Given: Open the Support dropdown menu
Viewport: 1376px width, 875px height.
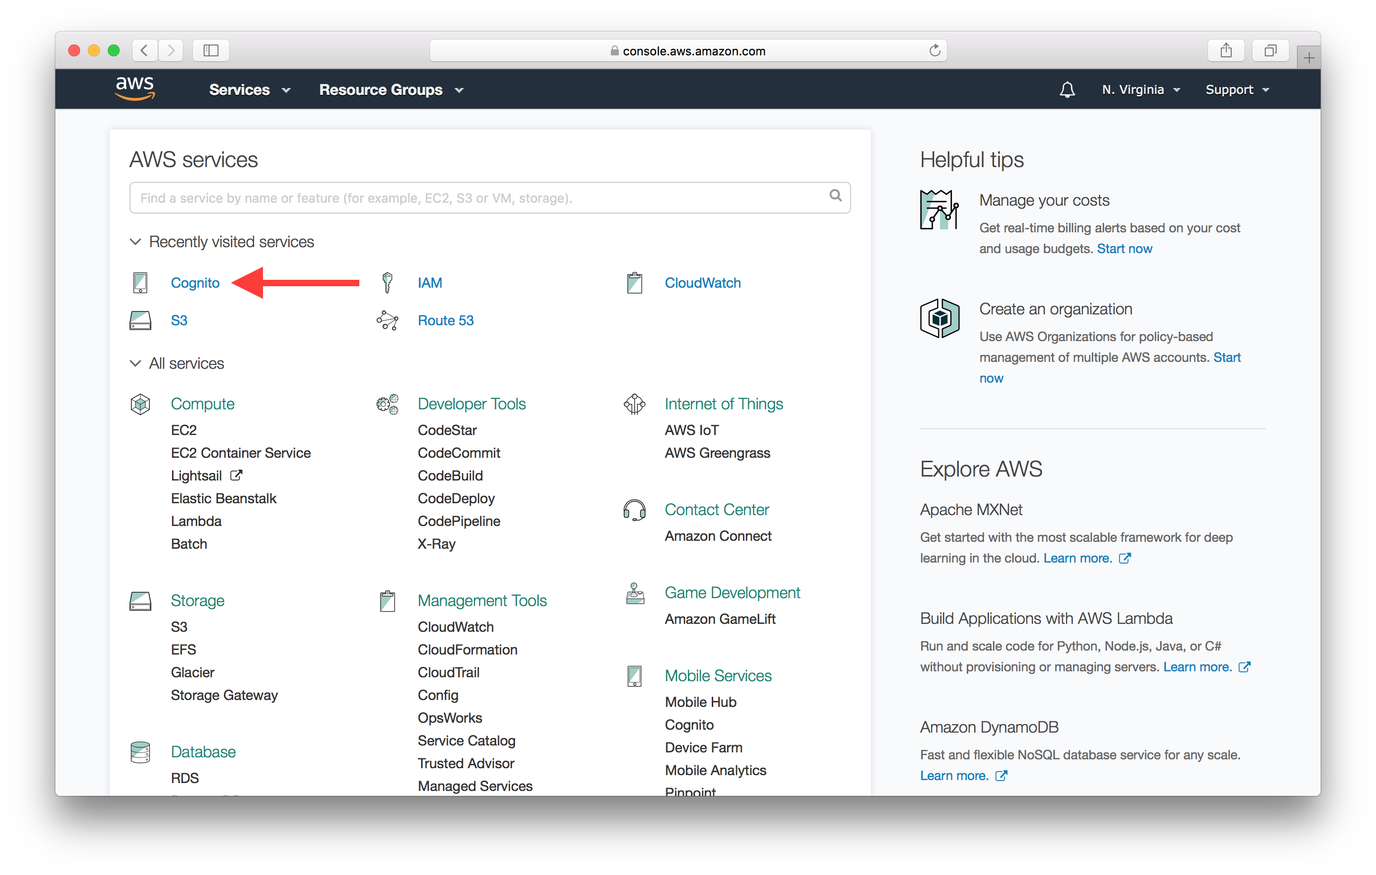Looking at the screenshot, I should [1237, 90].
